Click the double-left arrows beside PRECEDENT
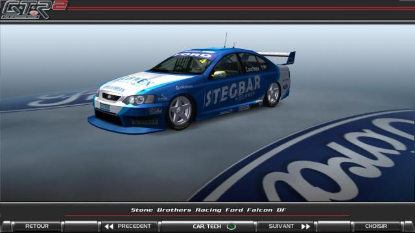The width and height of the screenshot is (415, 233). (109, 227)
